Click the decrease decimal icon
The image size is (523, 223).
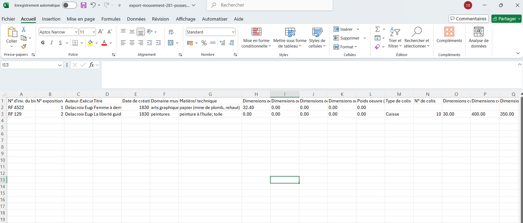click(231, 43)
